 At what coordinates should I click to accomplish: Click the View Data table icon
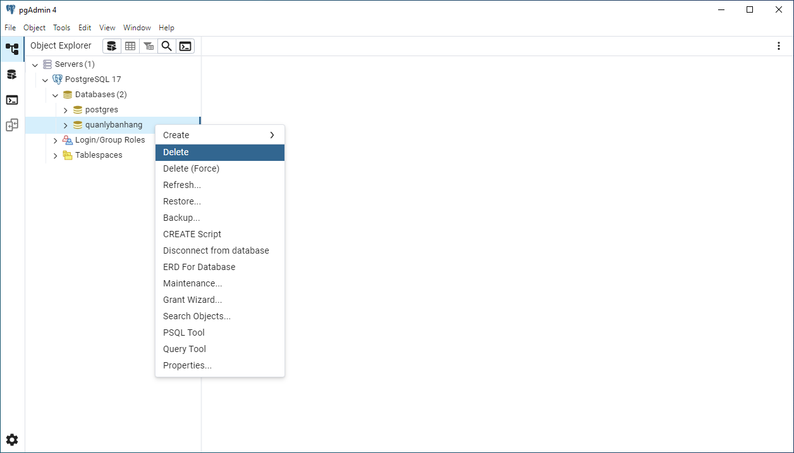[x=130, y=46]
